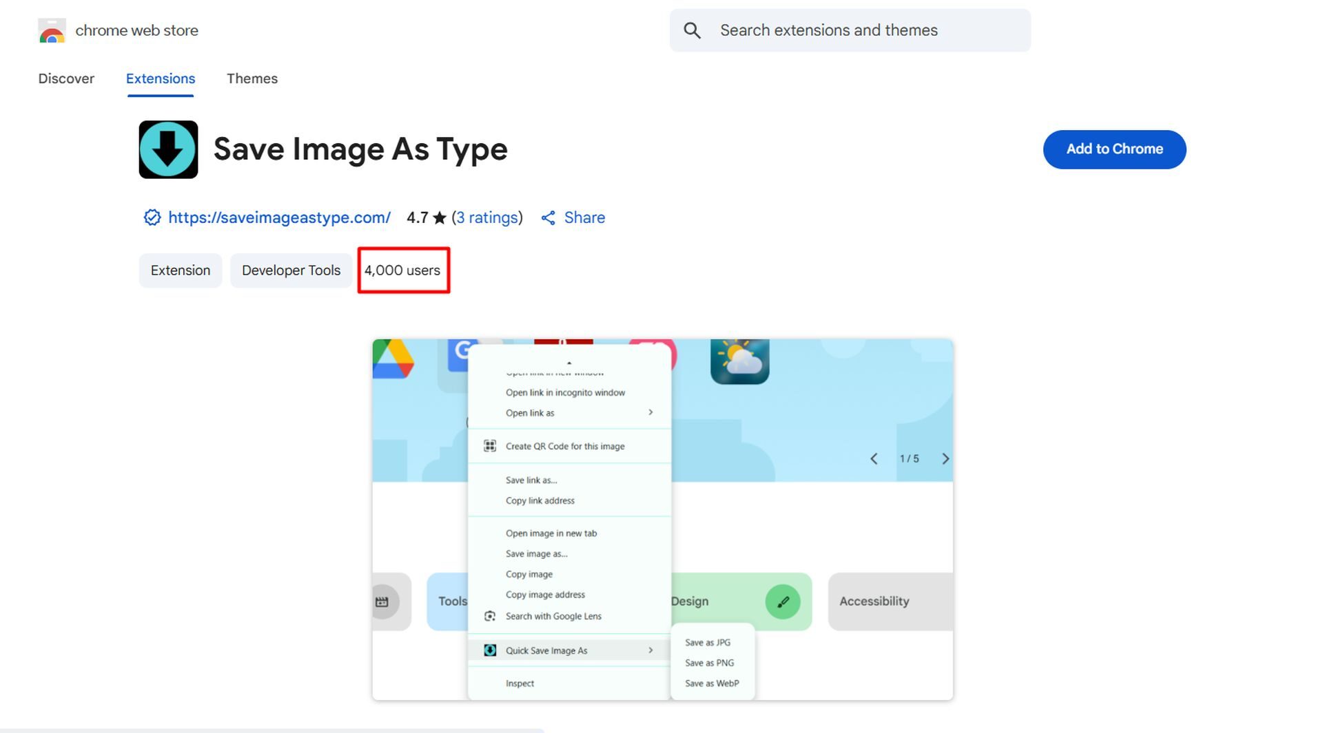The width and height of the screenshot is (1323, 733).
Task: Click the 4,000 users text
Action: pyautogui.click(x=402, y=270)
